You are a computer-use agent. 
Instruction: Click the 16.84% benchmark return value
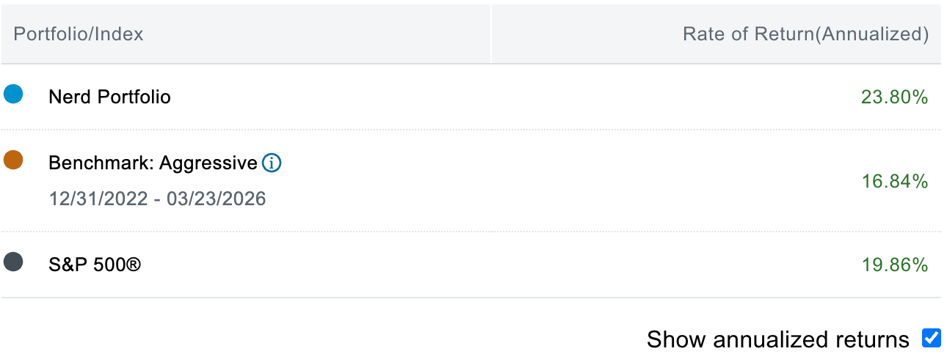pos(894,181)
